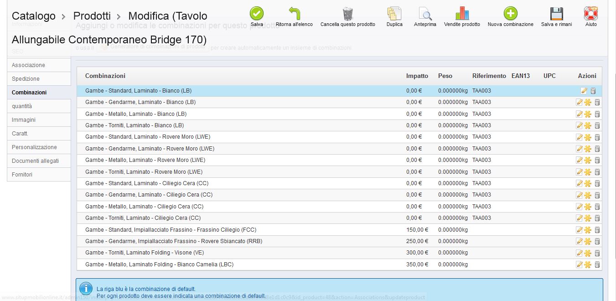The image size is (616, 301).
Task: Click the Peso column header
Action: [445, 76]
